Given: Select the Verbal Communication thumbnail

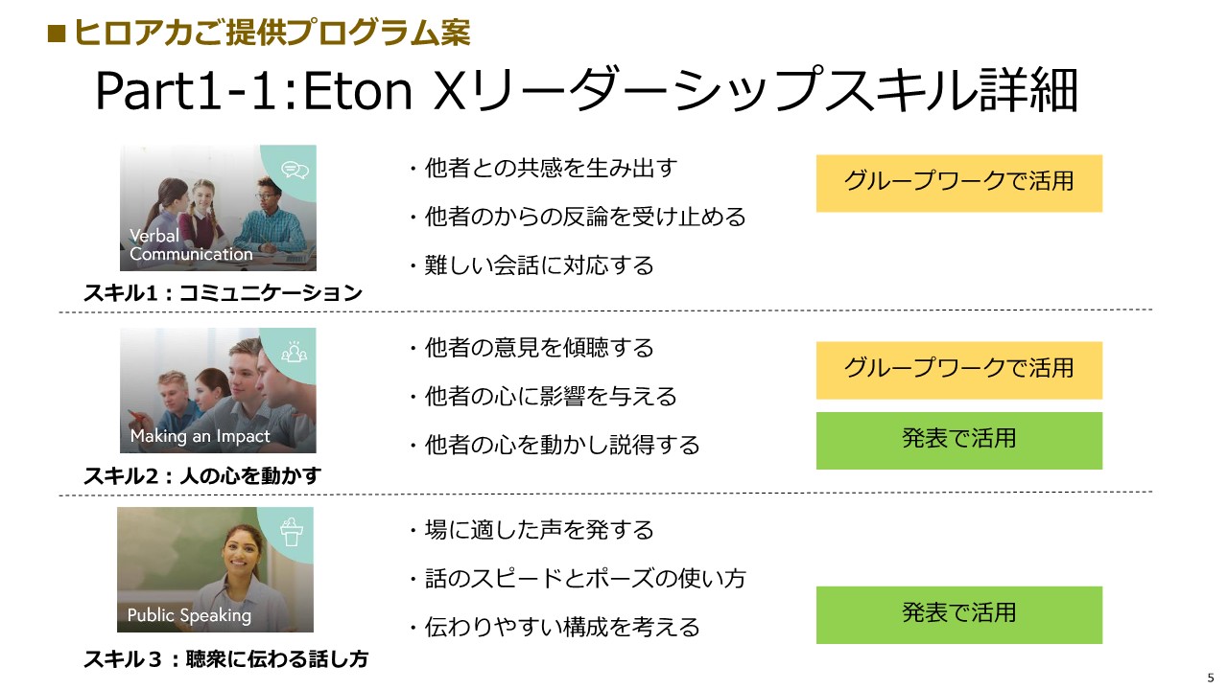Looking at the screenshot, I should click(x=218, y=208).
